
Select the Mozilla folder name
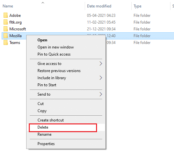pyautogui.click(x=16, y=36)
